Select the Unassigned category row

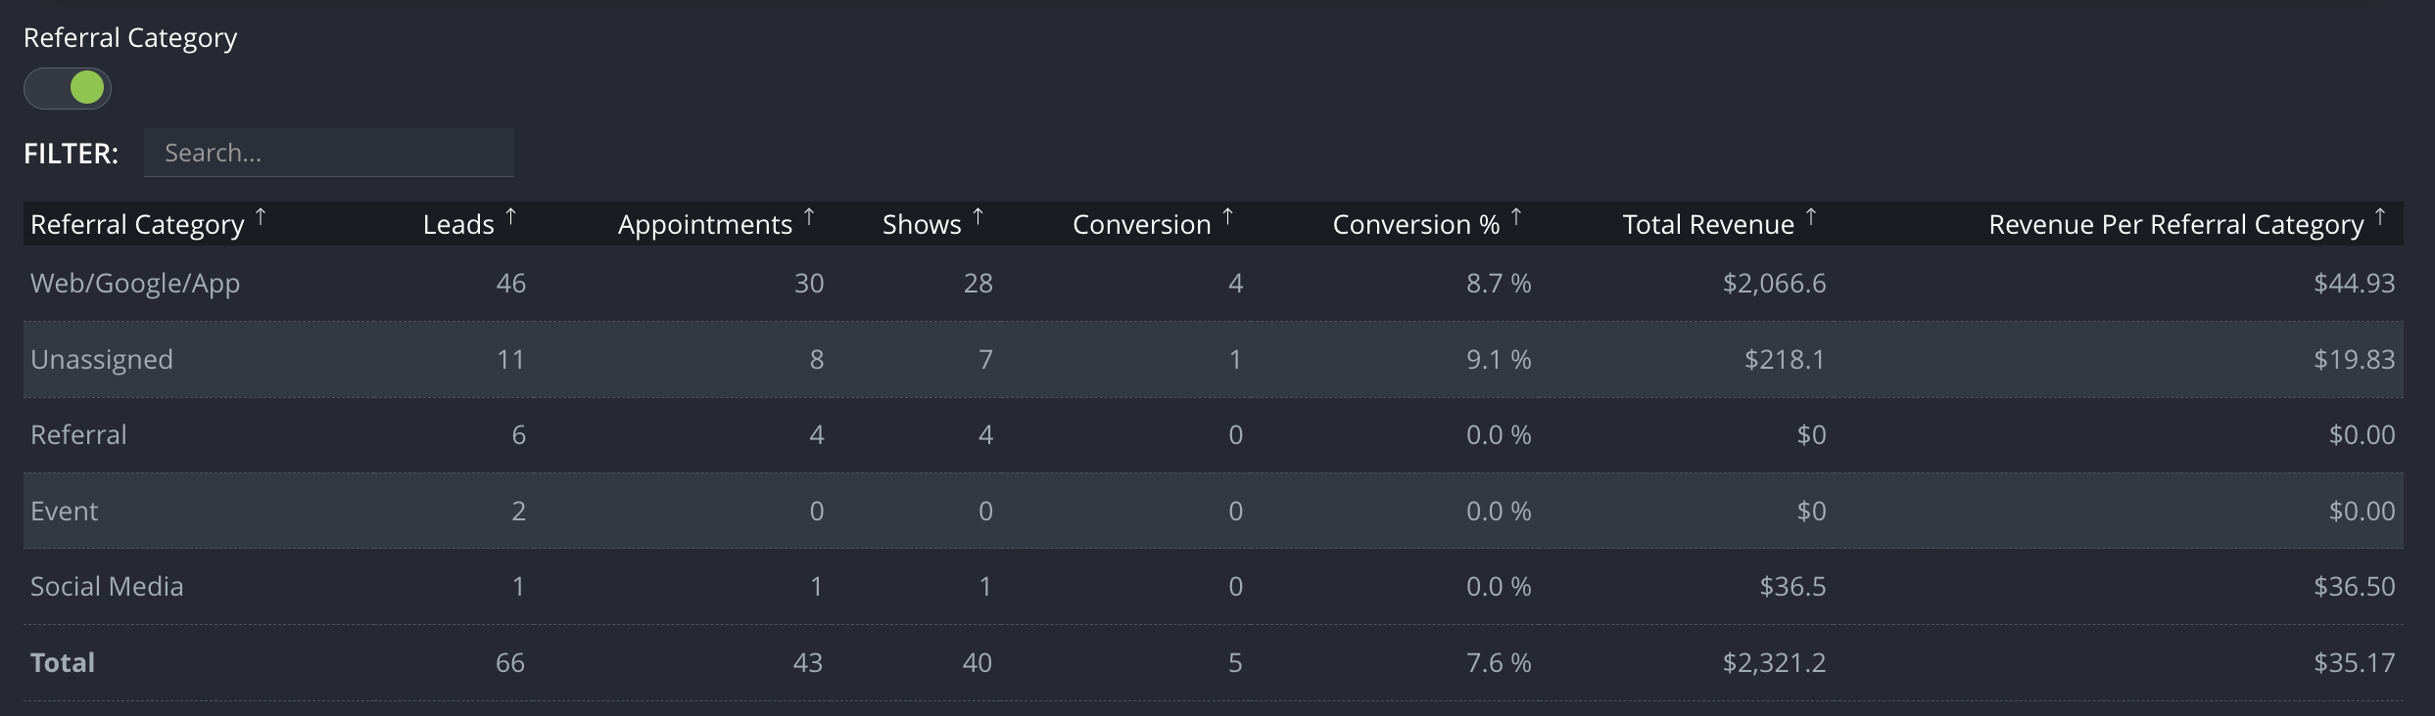click(x=1214, y=359)
